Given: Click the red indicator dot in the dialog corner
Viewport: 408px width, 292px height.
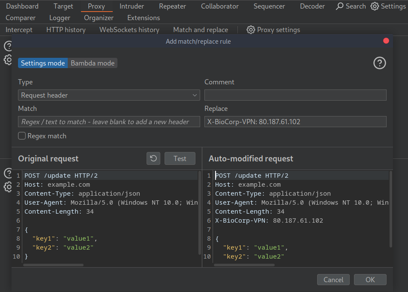Looking at the screenshot, I should pos(385,41).
